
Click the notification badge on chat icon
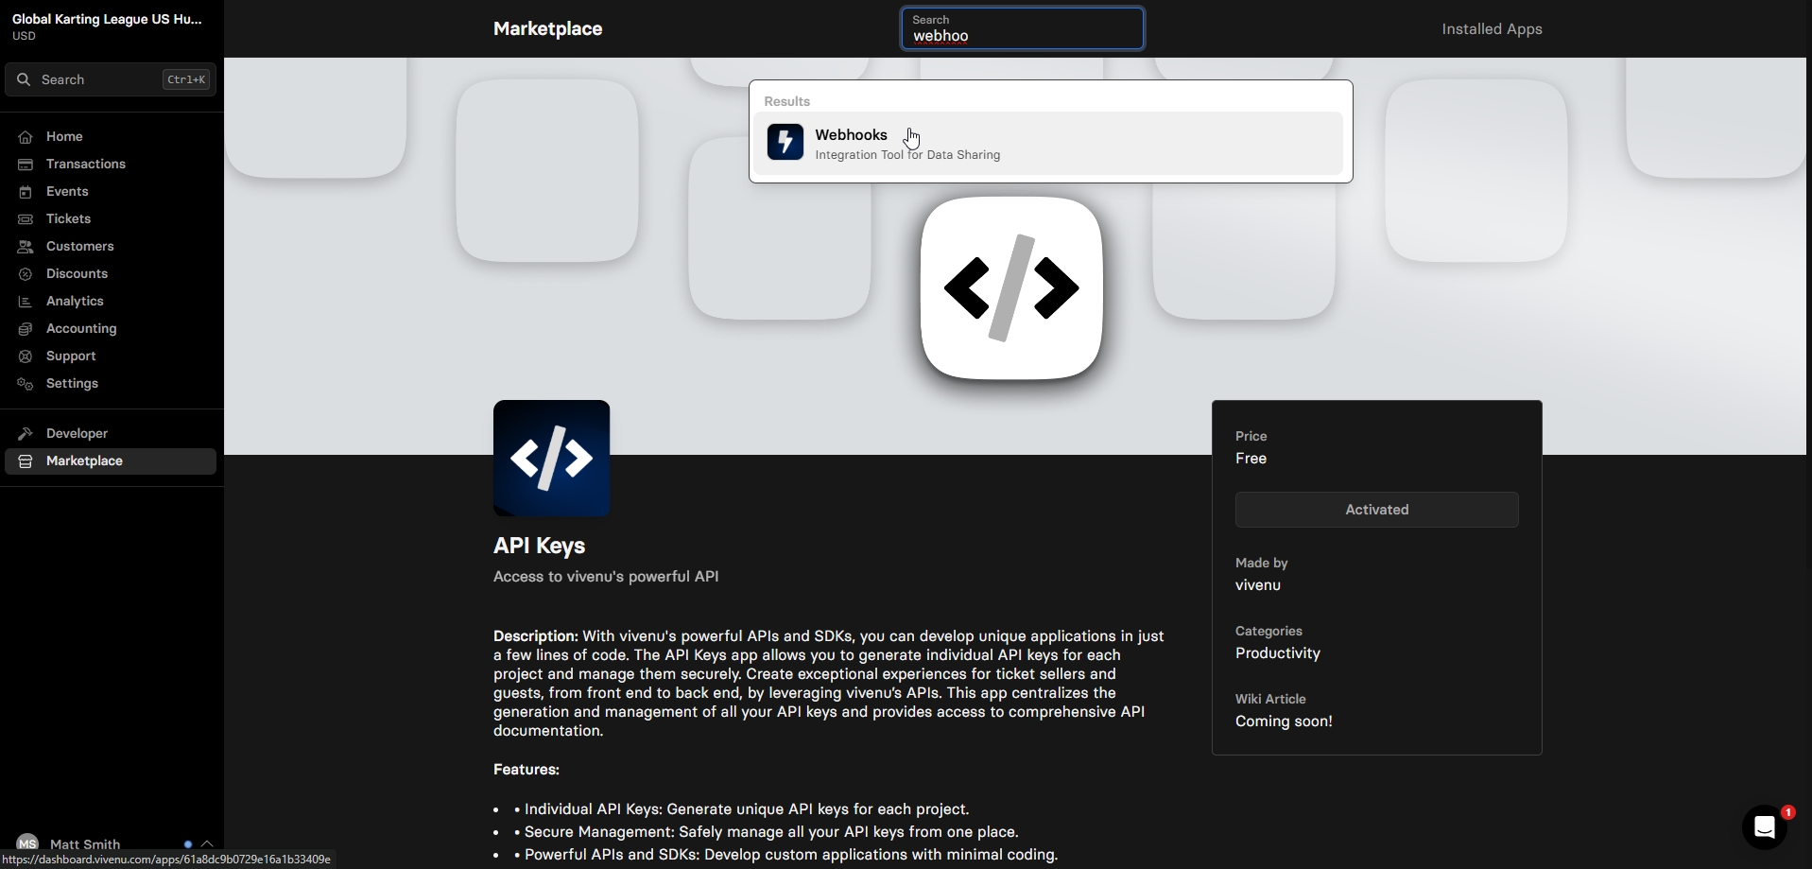pos(1787,812)
